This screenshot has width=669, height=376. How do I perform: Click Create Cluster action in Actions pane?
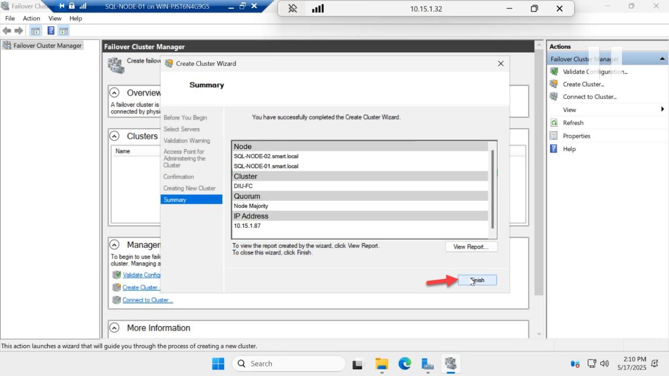coord(583,84)
